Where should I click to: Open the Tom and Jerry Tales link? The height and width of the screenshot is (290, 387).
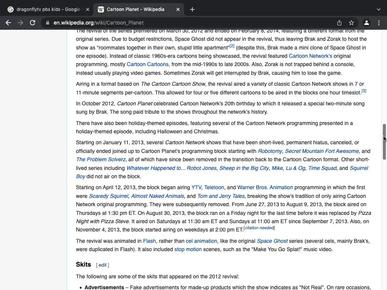coord(221,196)
